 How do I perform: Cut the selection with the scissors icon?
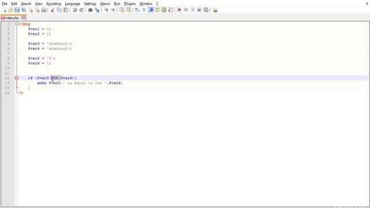(53, 10)
